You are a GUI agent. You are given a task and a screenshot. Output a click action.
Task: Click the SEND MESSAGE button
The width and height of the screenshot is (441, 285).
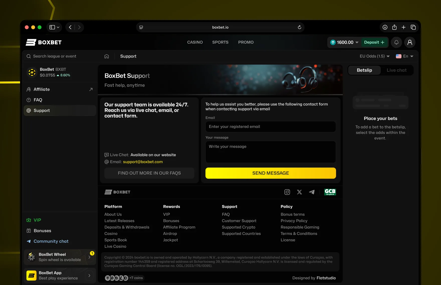click(271, 173)
